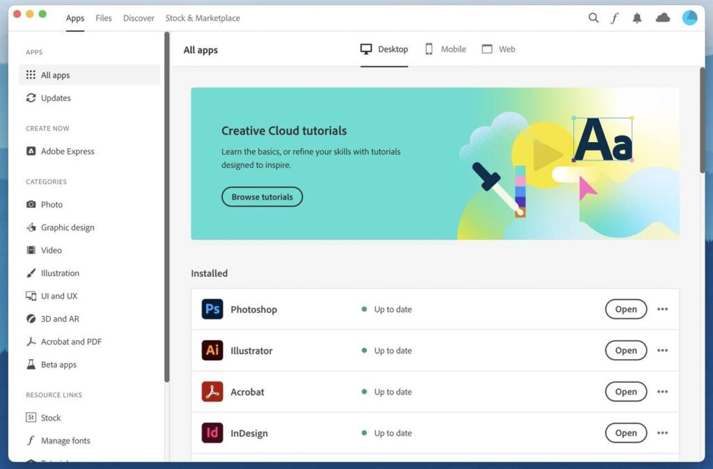Show Mobile apps tab
This screenshot has width=713, height=469.
(x=446, y=49)
